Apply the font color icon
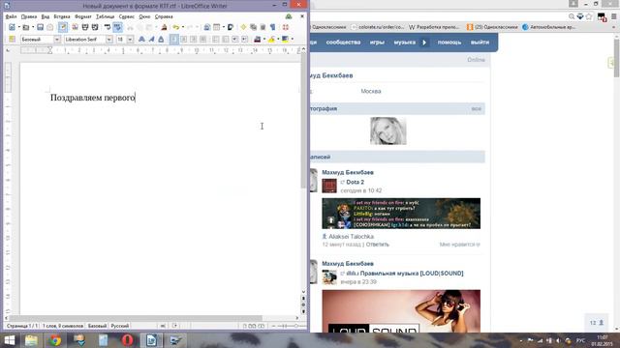 click(258, 39)
